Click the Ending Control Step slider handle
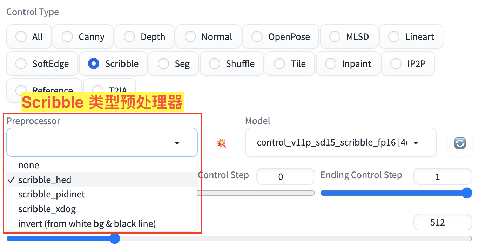479x249 pixels. 466,193
